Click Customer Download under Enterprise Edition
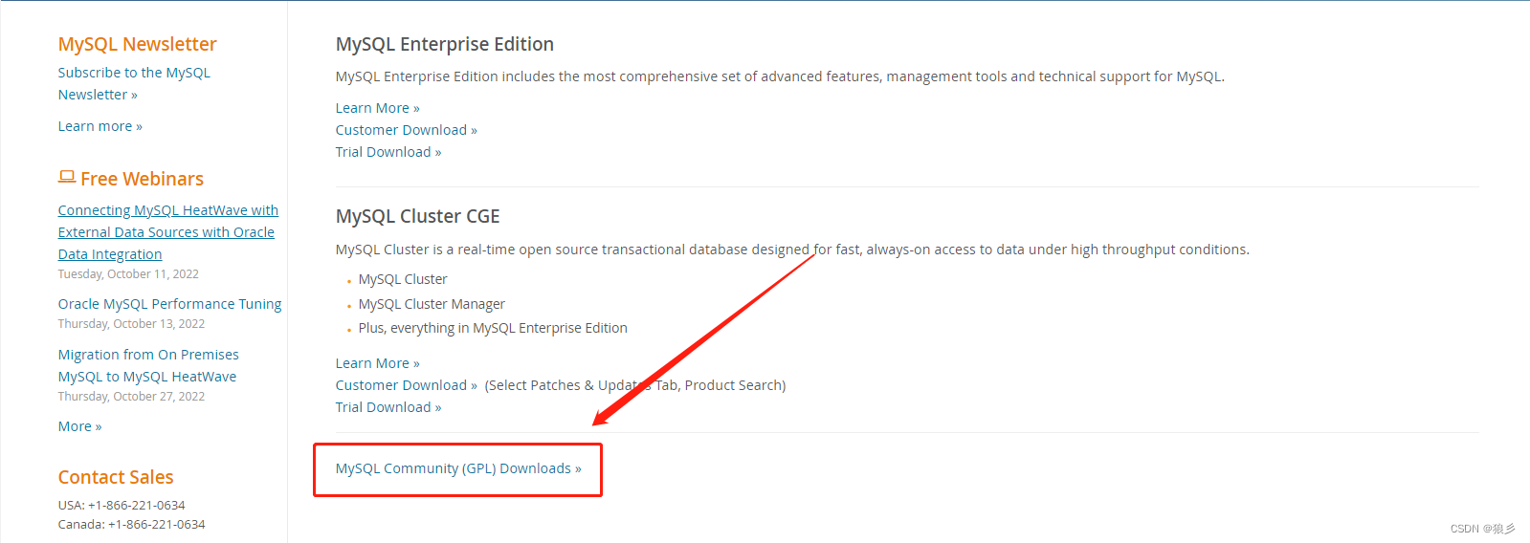 point(406,130)
